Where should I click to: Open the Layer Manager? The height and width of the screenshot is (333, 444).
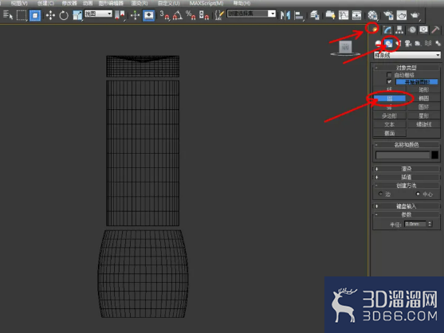[x=315, y=15]
